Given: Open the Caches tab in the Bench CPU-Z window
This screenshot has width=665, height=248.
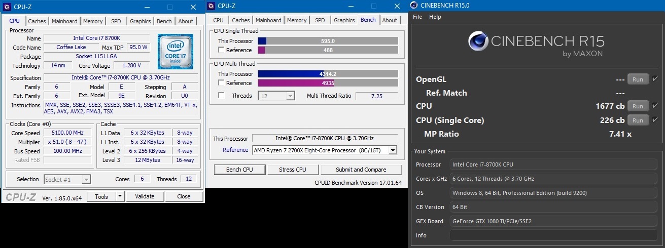Looking at the screenshot, I should 240,20.
